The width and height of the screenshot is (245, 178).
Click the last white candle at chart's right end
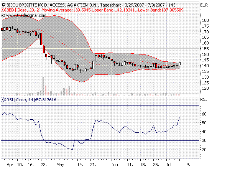180,64
